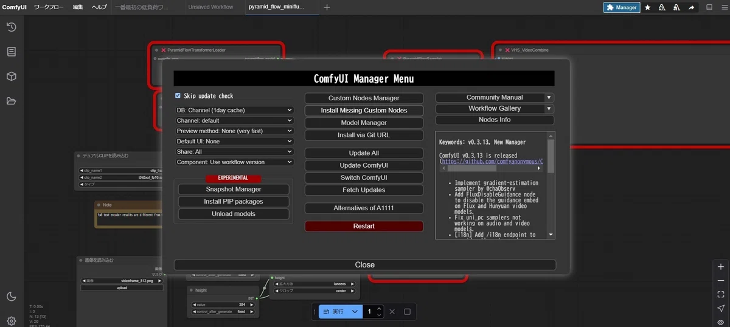This screenshot has width=730, height=327.
Task: Click the 実行 run button
Action: 333,312
